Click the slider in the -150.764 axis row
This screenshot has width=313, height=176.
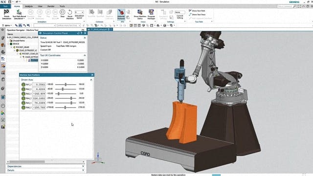(x=66, y=108)
